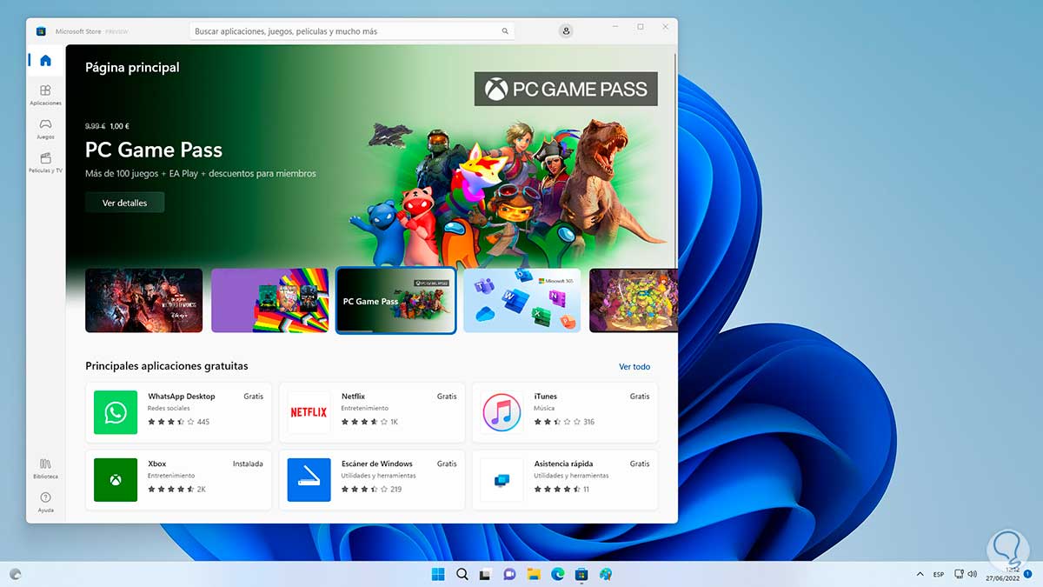Open Microsoft Edge from taskbar
The height and width of the screenshot is (587, 1043).
(557, 574)
